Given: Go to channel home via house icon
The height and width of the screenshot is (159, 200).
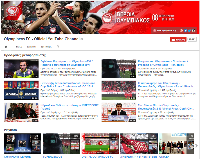Looking at the screenshot, I should (6, 47).
